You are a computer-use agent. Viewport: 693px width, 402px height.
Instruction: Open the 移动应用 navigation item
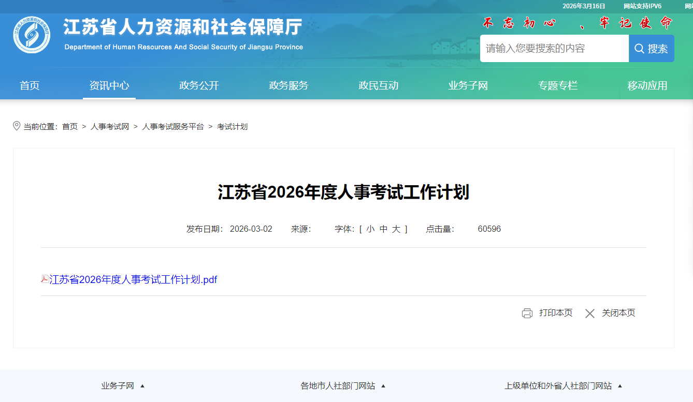coord(647,86)
